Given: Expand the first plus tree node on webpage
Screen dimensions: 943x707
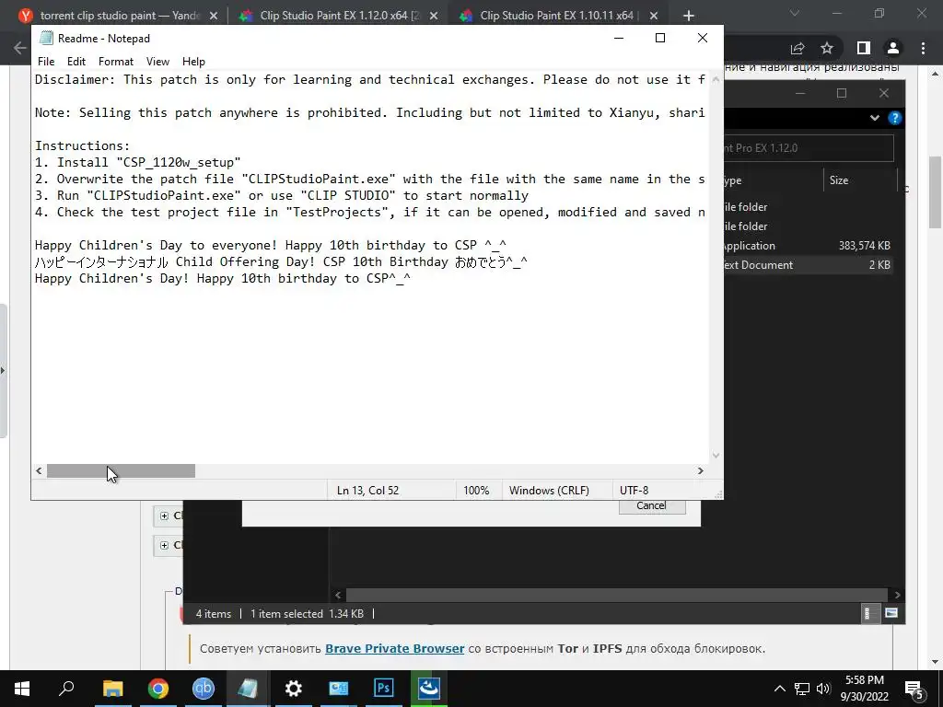Looking at the screenshot, I should [164, 516].
